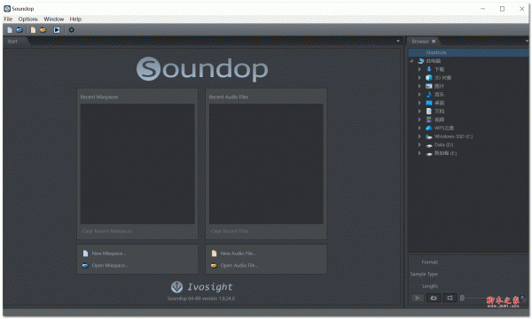Image resolution: width=532 pixels, height=319 pixels.
Task: Click the New Mixspace toolbar icon
Action: (x=10, y=30)
